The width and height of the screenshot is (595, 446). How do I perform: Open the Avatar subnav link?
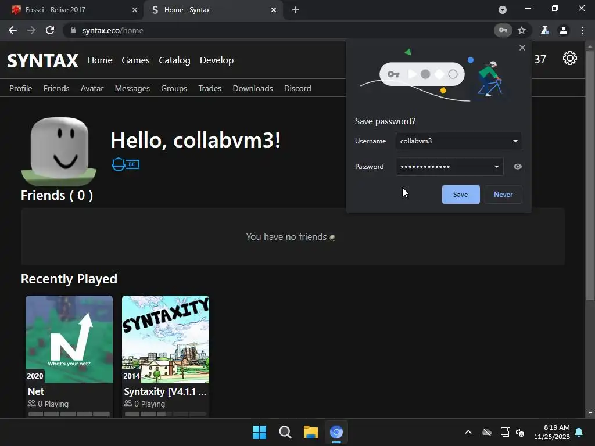tap(92, 88)
